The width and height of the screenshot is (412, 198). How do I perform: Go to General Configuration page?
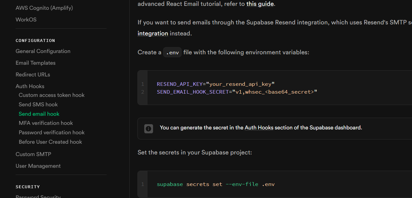click(43, 51)
